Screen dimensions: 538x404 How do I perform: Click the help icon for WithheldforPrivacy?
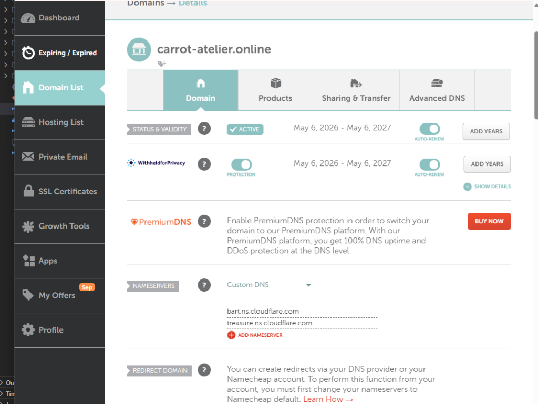[x=204, y=164]
